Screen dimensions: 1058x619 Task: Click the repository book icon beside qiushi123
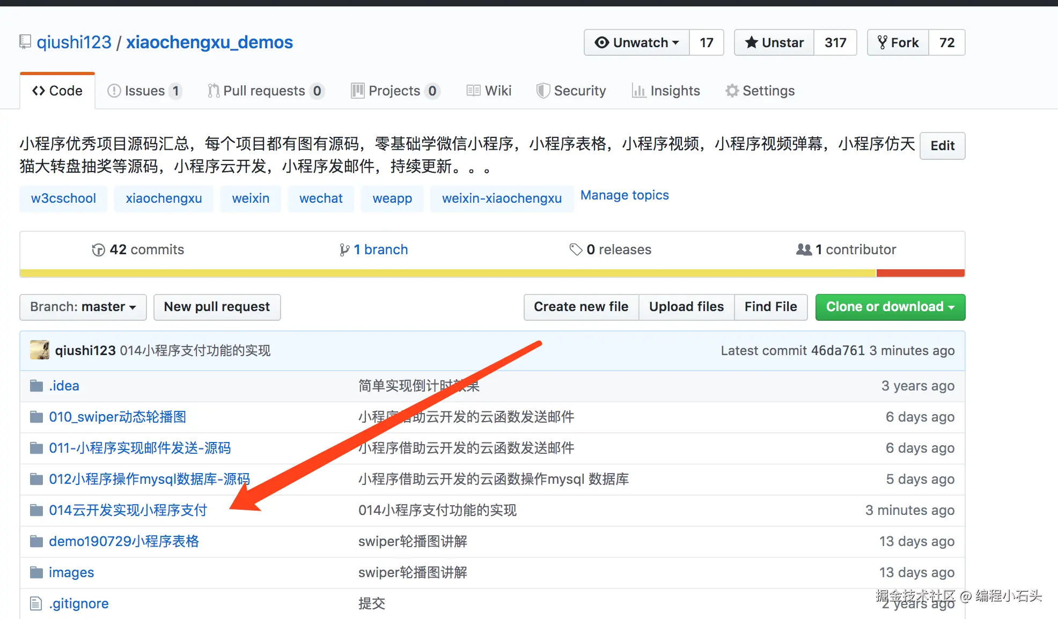click(x=25, y=42)
